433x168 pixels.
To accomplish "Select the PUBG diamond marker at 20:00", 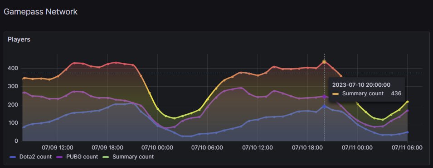I will coord(324,97).
